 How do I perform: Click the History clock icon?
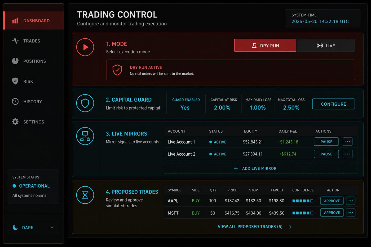[15, 101]
